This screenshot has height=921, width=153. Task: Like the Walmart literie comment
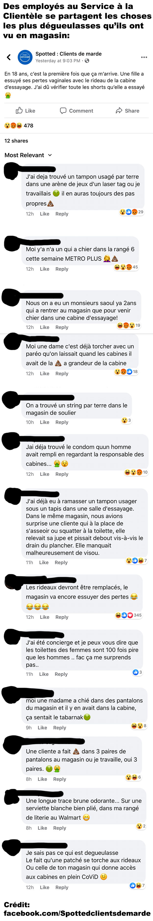point(42,828)
